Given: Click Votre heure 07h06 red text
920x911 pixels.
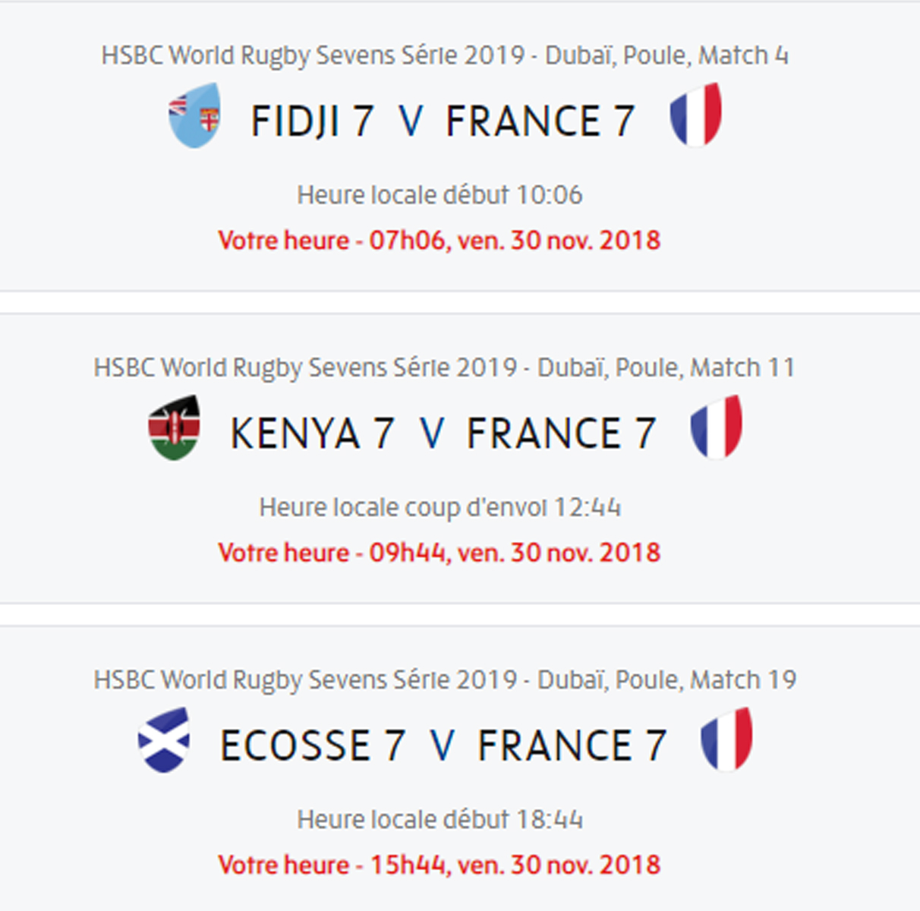Looking at the screenshot, I should pyautogui.click(x=440, y=241).
